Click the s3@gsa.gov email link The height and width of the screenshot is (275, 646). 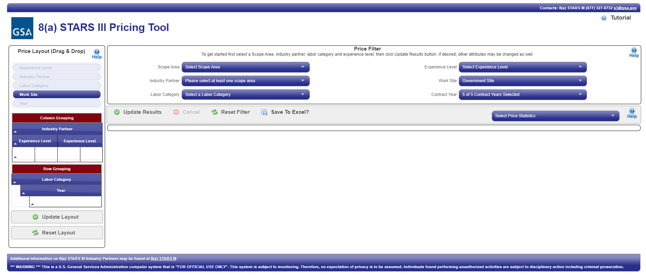625,8
